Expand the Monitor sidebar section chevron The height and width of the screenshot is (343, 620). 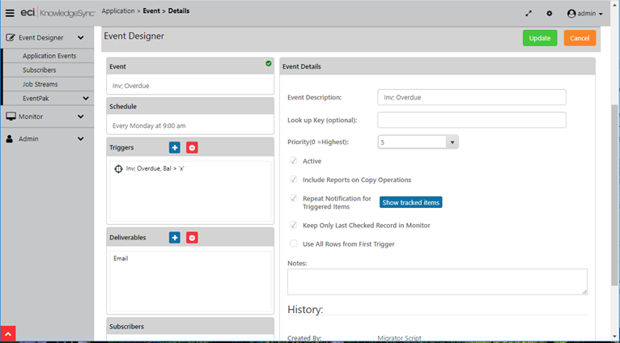tap(81, 116)
